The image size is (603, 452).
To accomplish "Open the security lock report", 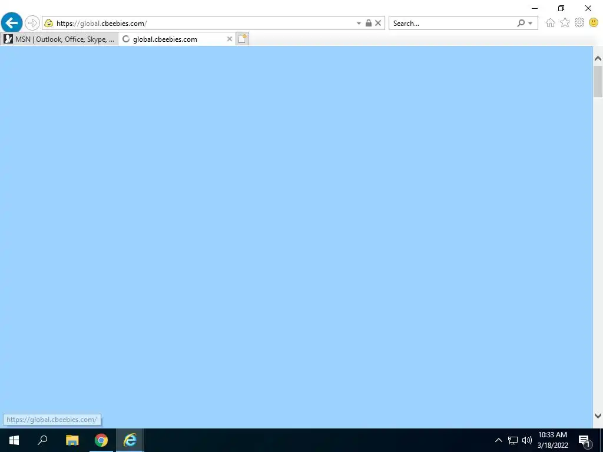I will point(369,23).
